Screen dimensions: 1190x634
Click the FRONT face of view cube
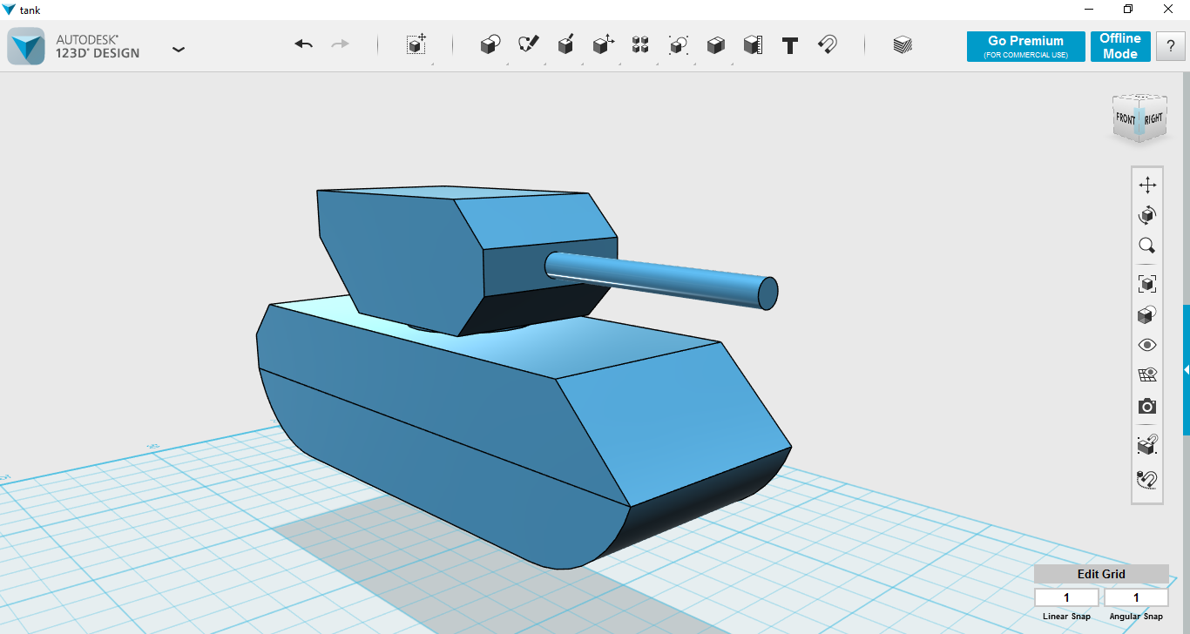tap(1126, 118)
